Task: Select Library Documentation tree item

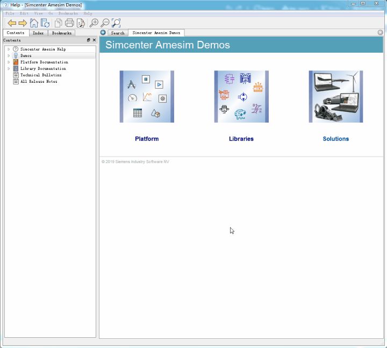Action: click(x=43, y=68)
